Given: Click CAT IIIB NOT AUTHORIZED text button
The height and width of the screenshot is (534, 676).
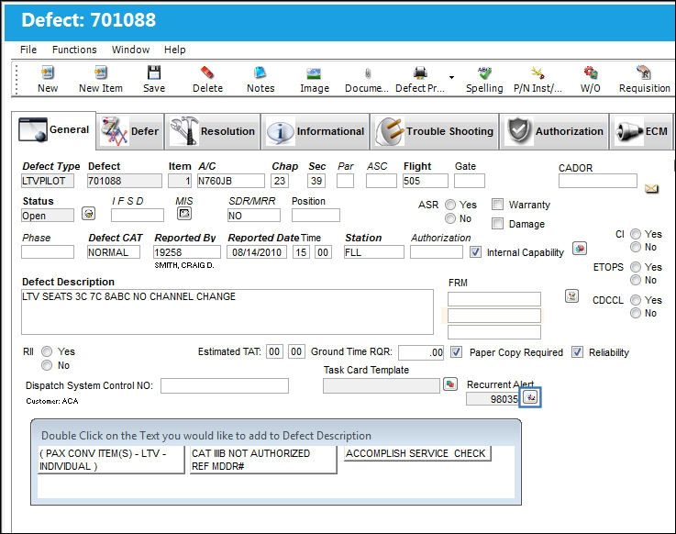Looking at the screenshot, I should pos(263,460).
